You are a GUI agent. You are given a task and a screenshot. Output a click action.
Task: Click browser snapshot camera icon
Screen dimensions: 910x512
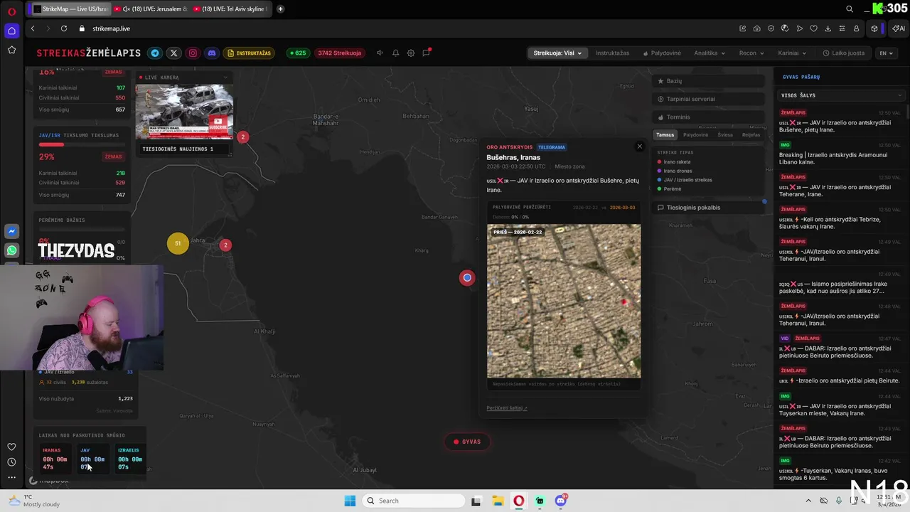(756, 28)
